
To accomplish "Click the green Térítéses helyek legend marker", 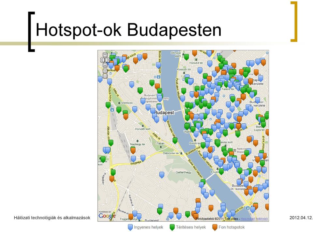I will click(172, 227).
